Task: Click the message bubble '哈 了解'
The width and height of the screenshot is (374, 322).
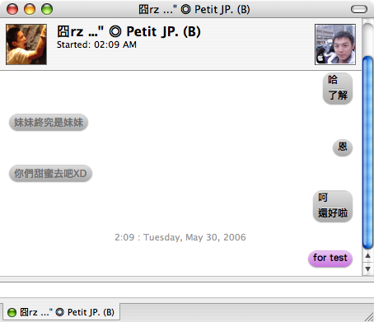Action: [338, 88]
